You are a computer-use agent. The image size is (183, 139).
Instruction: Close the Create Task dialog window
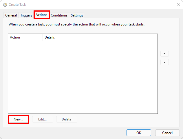[x=178, y=4]
